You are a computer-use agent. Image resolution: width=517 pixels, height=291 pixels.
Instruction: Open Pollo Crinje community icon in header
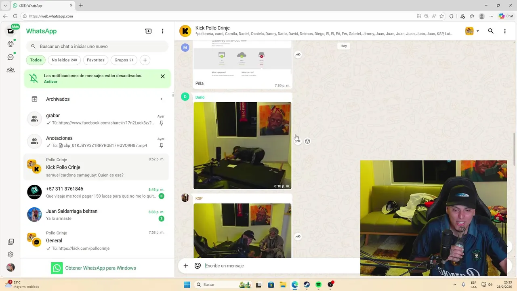(469, 31)
